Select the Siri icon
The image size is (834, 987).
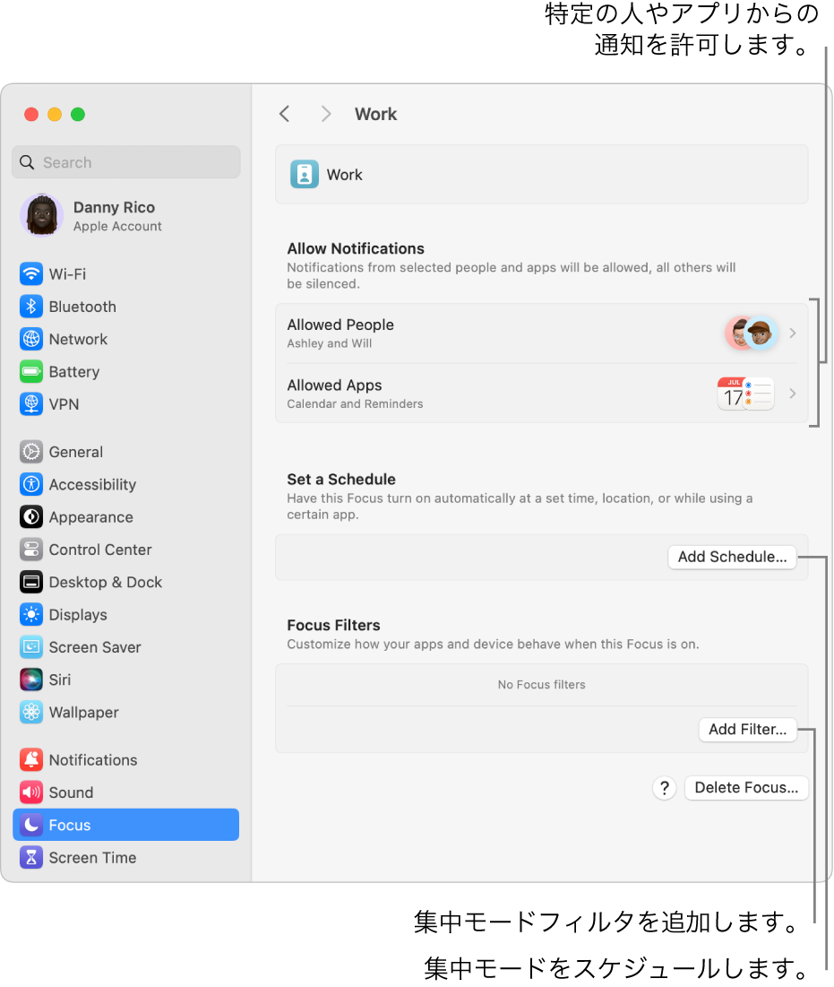[30, 680]
